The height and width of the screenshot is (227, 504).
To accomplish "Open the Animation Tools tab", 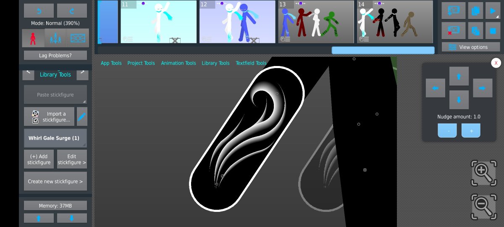I will (178, 63).
